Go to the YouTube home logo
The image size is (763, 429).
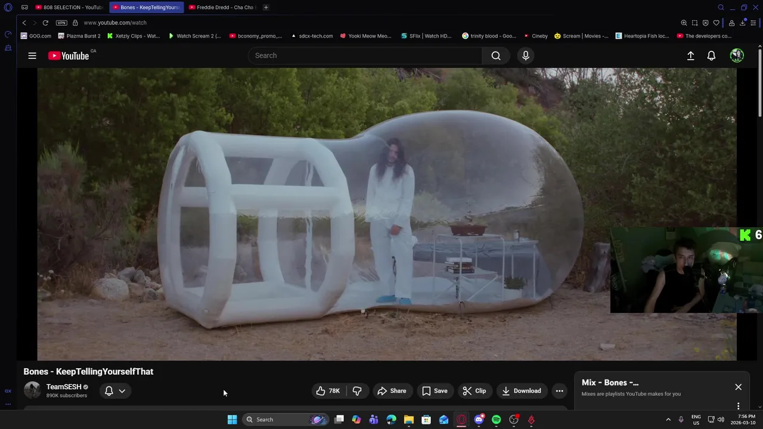tap(69, 55)
